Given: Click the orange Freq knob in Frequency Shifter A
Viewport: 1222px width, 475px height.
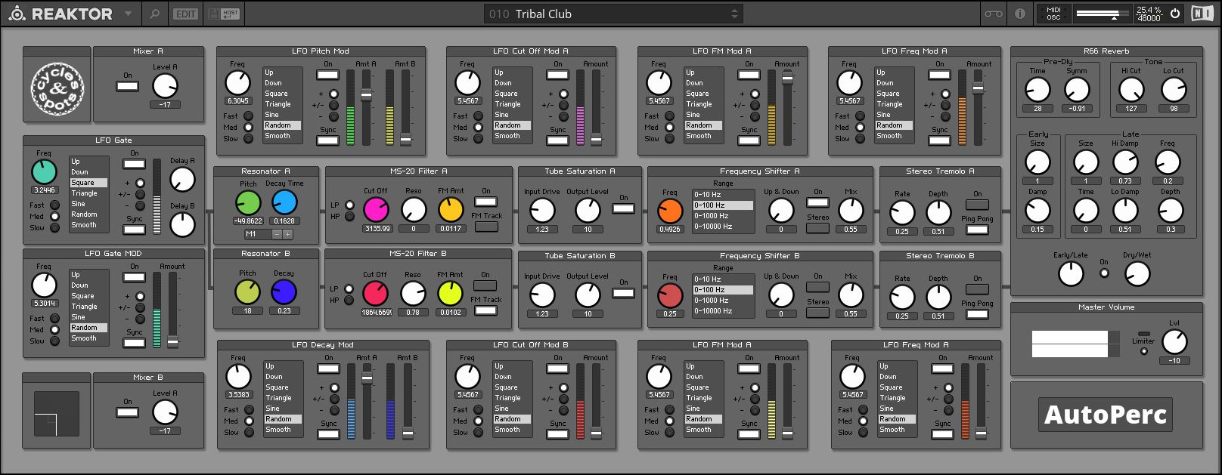Looking at the screenshot, I should click(x=670, y=211).
